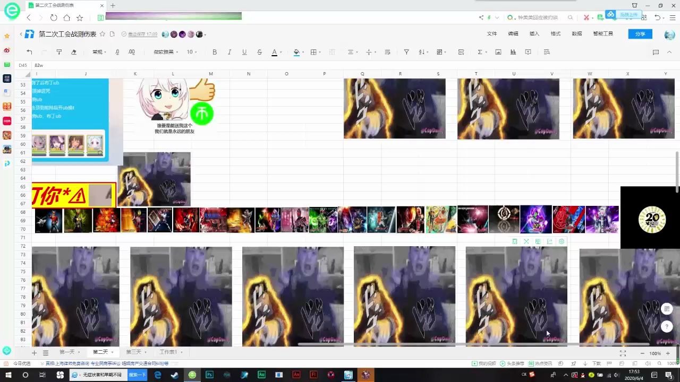Click the blue 分享 button
Screen dimensions: 680x382
click(640, 34)
